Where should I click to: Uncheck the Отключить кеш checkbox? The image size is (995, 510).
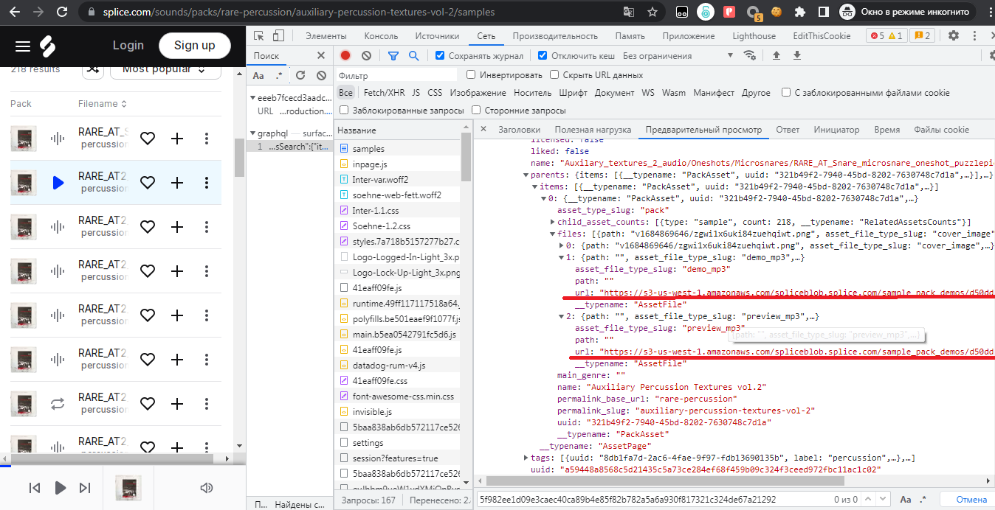click(x=543, y=56)
